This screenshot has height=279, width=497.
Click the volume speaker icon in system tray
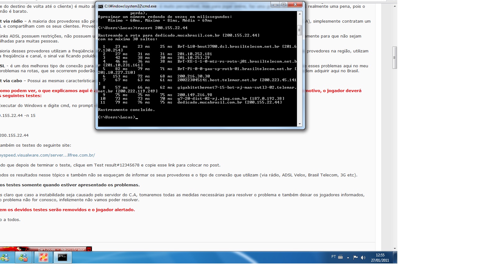[x=363, y=257]
